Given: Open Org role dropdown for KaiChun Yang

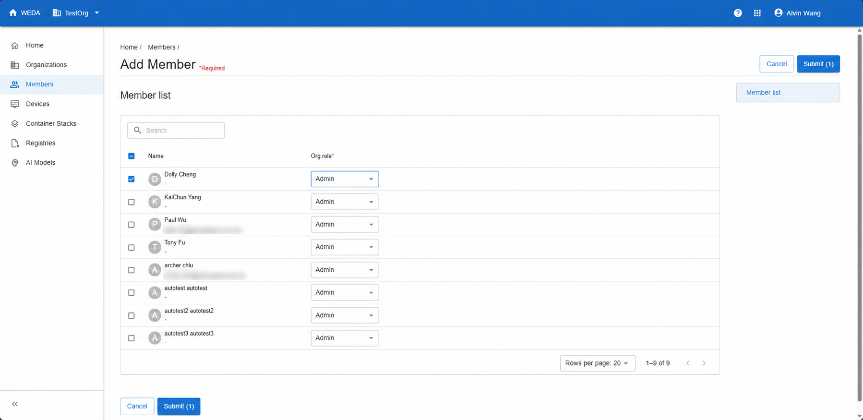Looking at the screenshot, I should point(345,202).
